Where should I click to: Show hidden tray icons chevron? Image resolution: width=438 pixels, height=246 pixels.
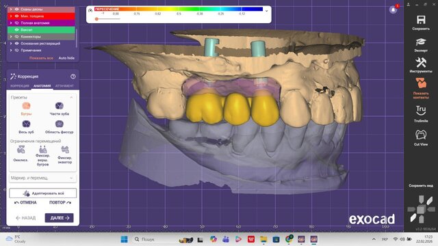click(374, 239)
